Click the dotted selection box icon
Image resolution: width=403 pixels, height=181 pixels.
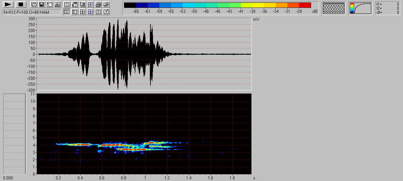coord(82,4)
